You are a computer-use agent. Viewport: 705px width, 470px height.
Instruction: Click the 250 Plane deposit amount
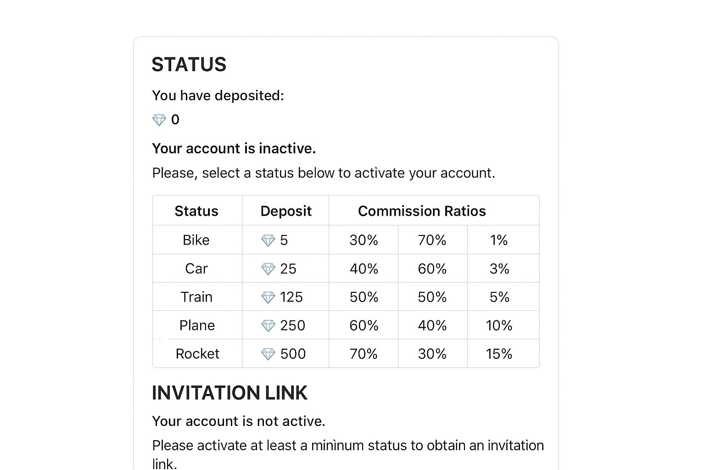pos(292,325)
